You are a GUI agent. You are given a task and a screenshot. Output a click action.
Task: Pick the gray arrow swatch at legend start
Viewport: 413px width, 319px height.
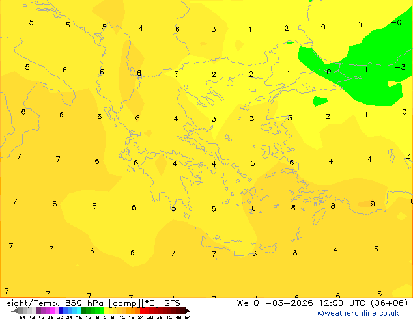(x=15, y=311)
